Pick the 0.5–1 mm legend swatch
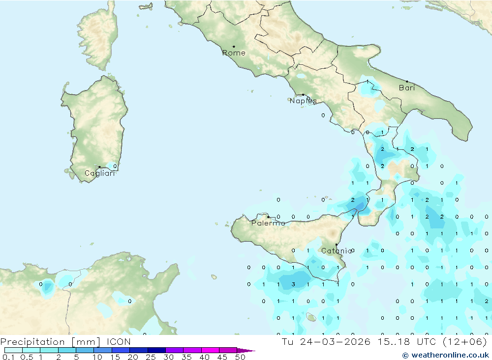The image size is (492, 360). [31, 350]
